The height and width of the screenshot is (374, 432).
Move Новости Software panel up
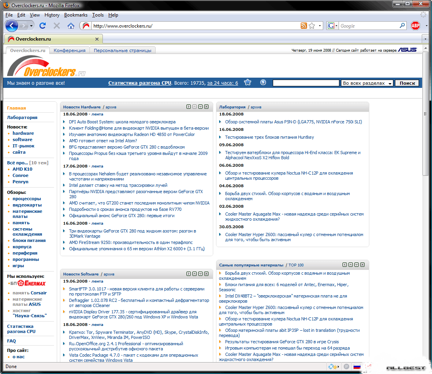194,274
